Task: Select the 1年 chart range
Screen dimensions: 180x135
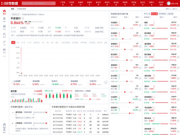Action: (43, 42)
